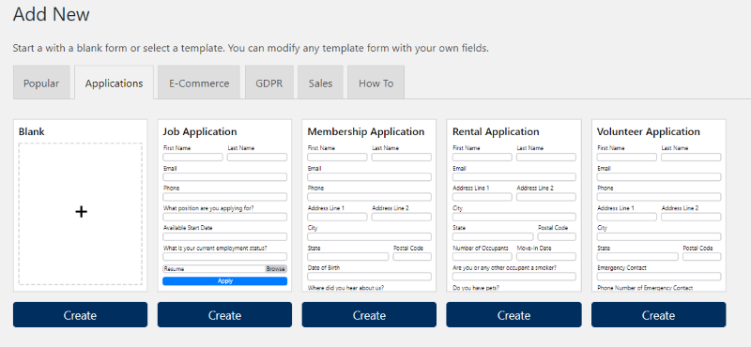Create a Membership Application form
The image size is (751, 347).
click(369, 315)
